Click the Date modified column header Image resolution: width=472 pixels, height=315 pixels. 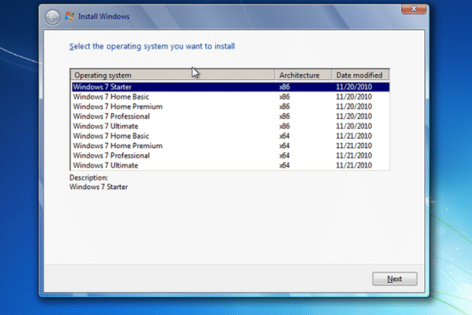361,75
